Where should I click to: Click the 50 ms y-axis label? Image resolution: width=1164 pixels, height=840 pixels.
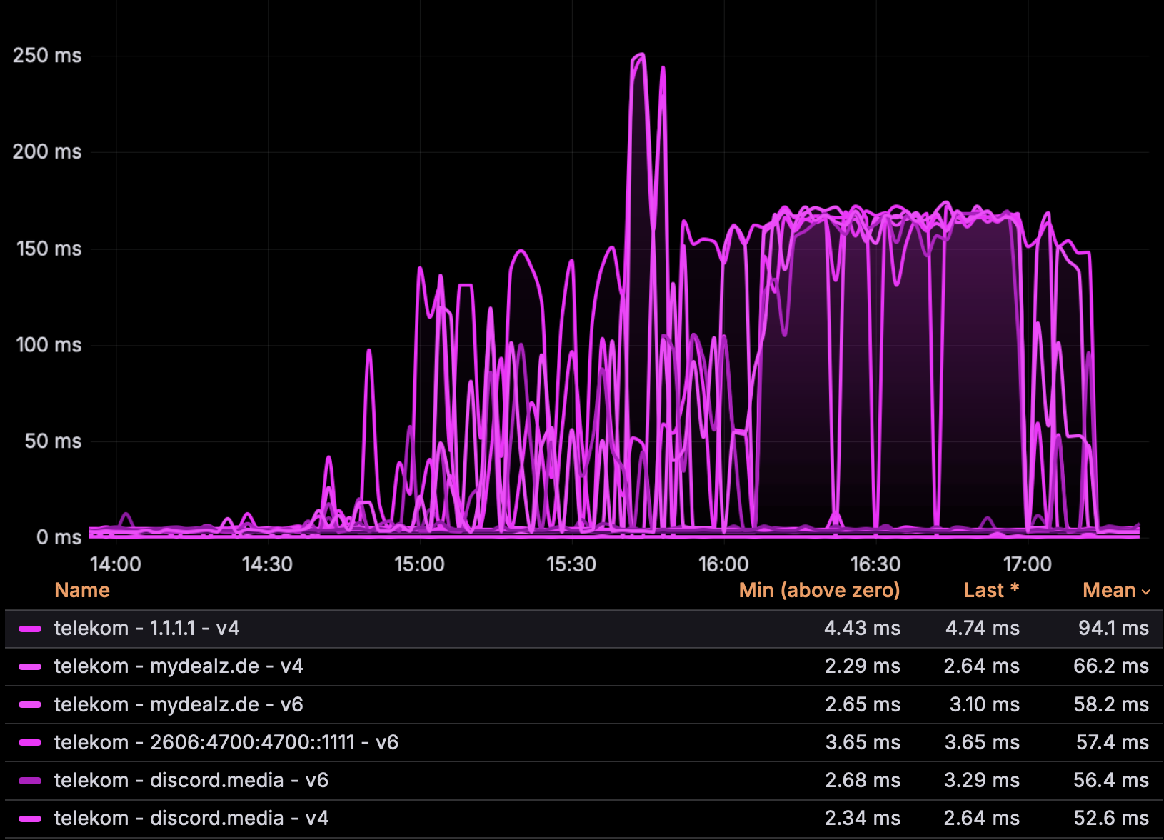point(53,441)
